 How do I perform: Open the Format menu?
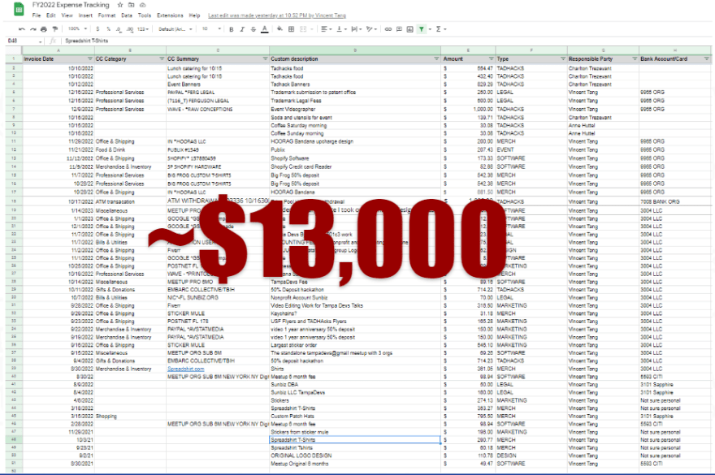click(x=106, y=15)
